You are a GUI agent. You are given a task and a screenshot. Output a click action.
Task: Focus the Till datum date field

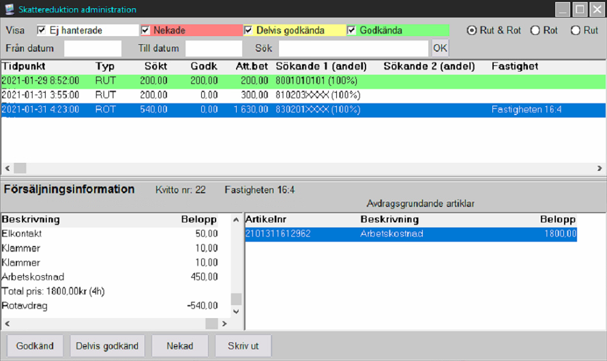213,48
